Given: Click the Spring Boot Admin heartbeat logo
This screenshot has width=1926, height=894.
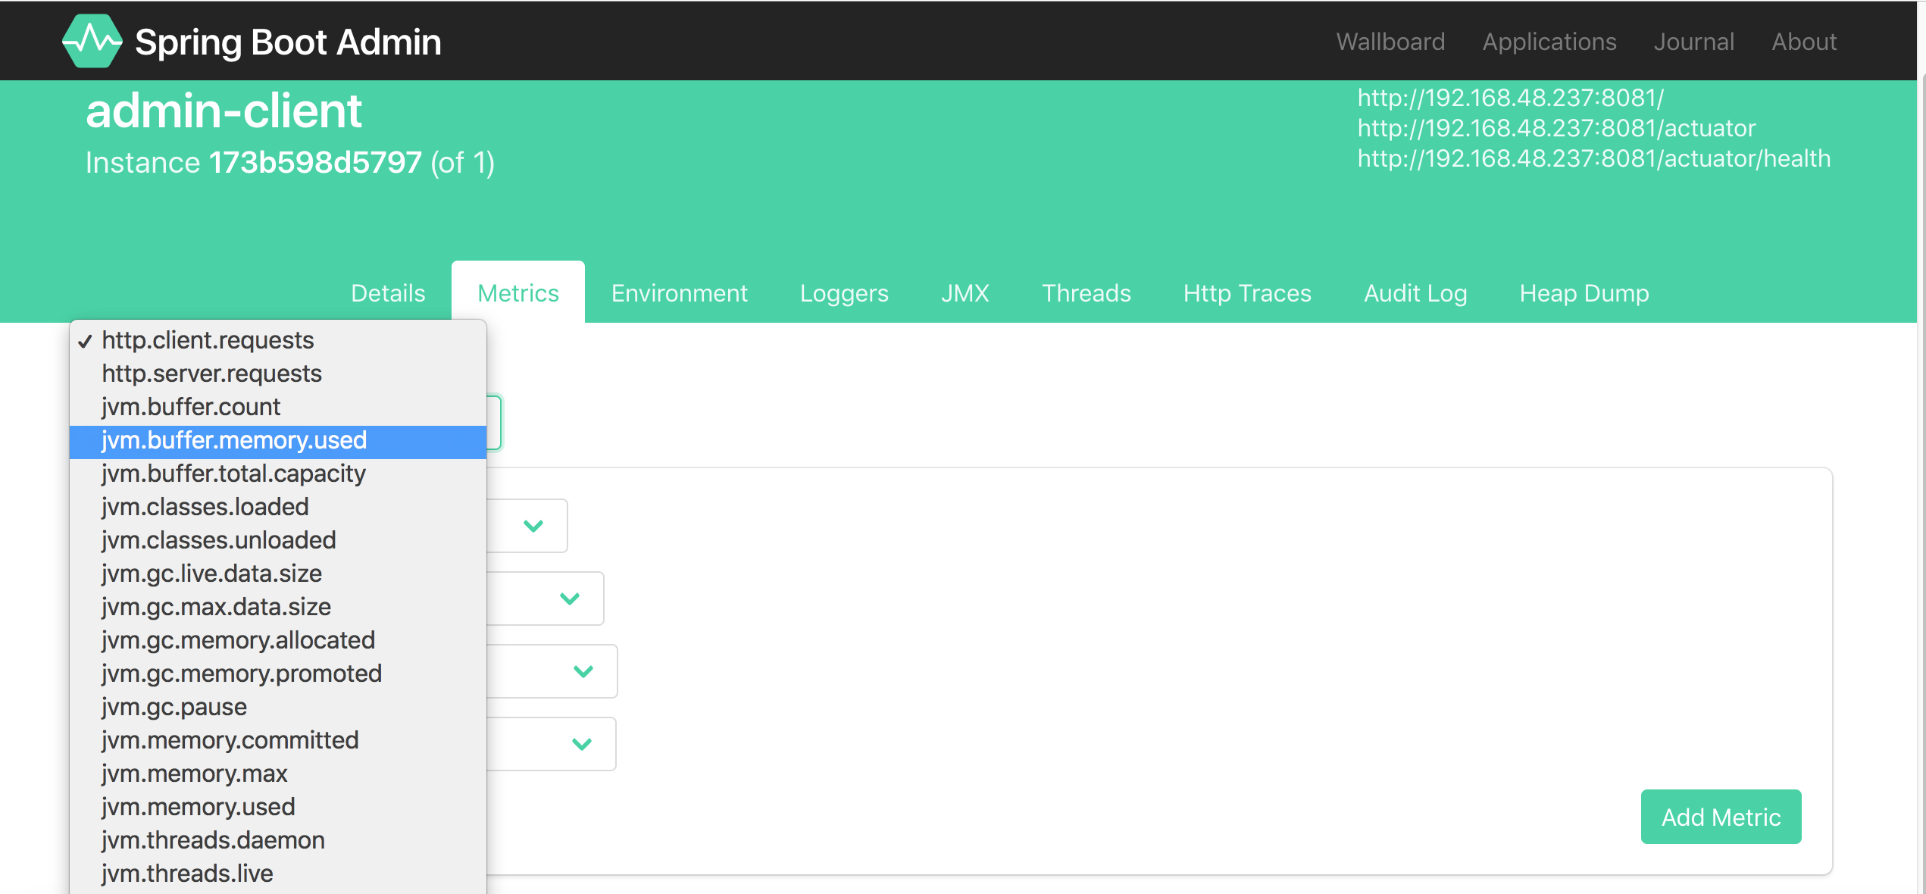Looking at the screenshot, I should pos(92,41).
